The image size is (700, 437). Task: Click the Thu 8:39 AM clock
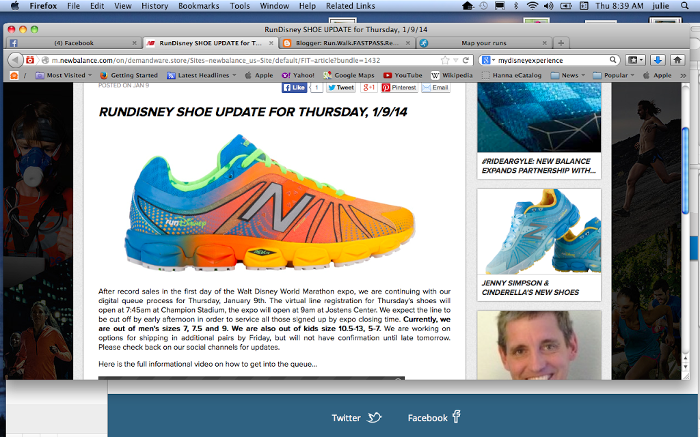pyautogui.click(x=619, y=5)
